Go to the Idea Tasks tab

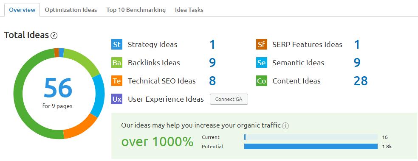(189, 10)
